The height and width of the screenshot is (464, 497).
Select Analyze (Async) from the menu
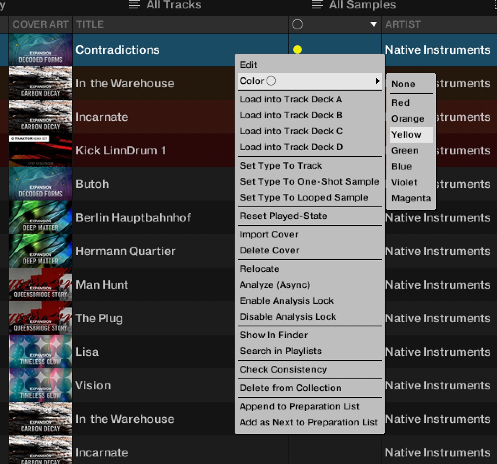pos(274,285)
